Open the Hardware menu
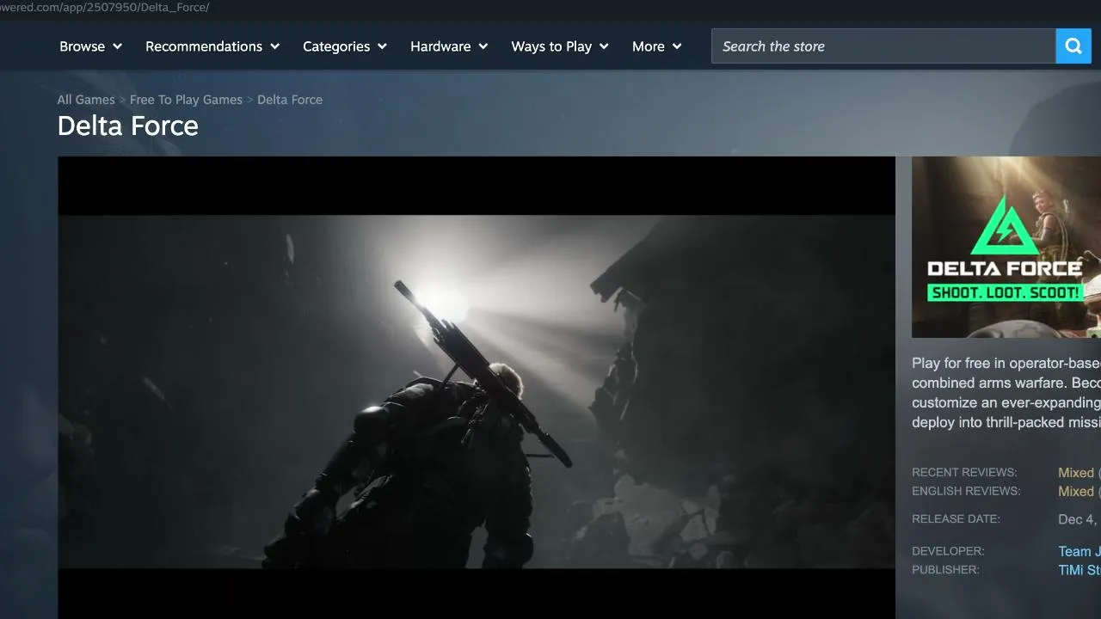The width and height of the screenshot is (1101, 619). [x=449, y=46]
